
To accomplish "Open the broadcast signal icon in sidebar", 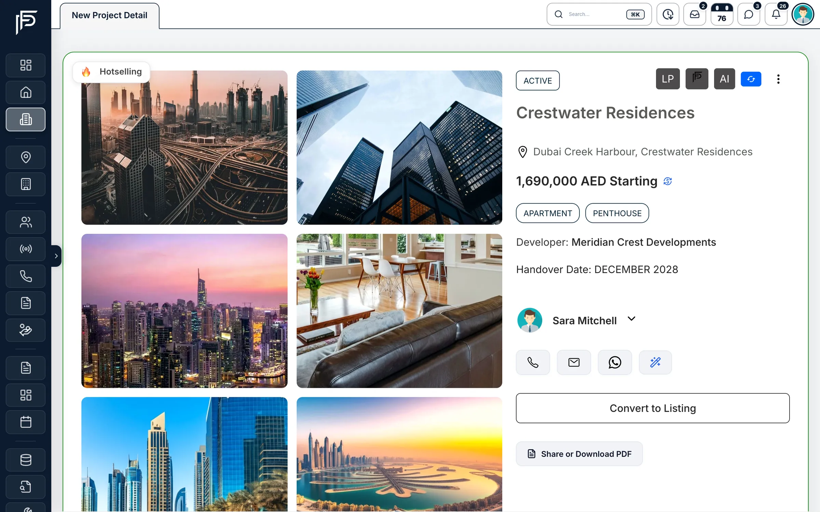I will coord(26,249).
